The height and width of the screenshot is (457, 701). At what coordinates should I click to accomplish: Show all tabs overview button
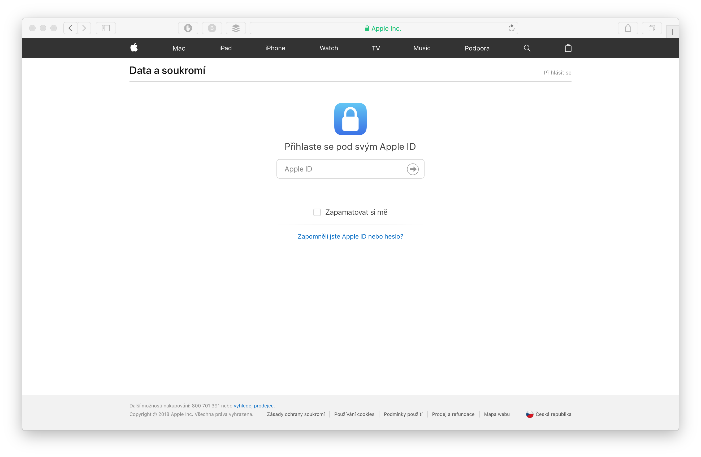click(x=652, y=28)
